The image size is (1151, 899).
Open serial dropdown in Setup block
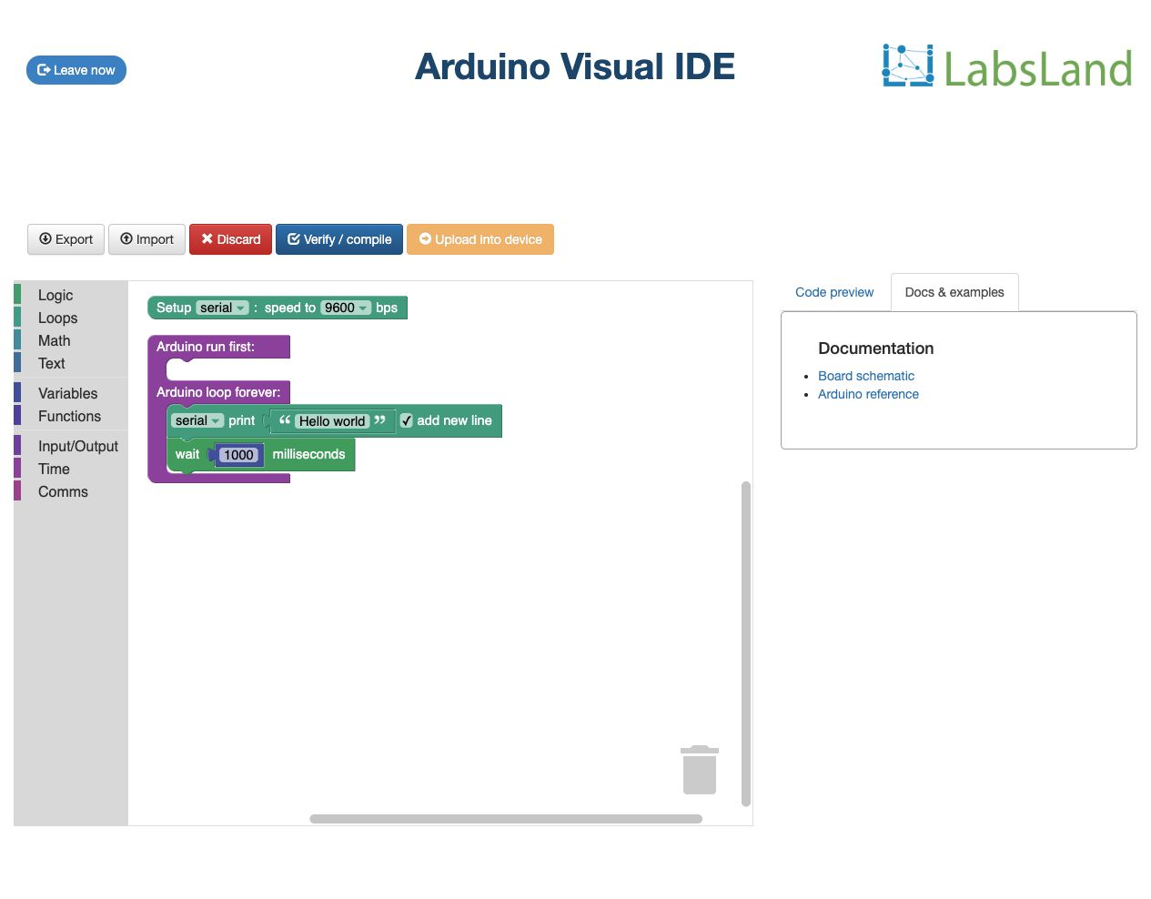[x=222, y=308]
